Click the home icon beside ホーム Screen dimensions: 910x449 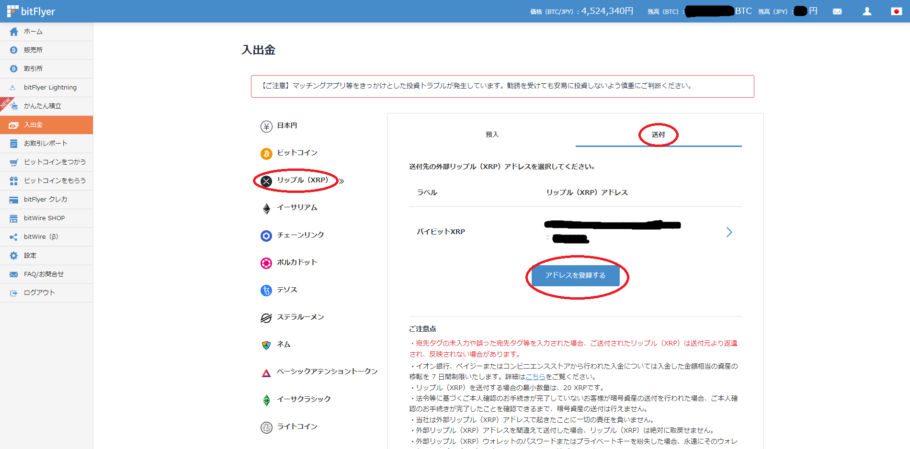point(14,32)
